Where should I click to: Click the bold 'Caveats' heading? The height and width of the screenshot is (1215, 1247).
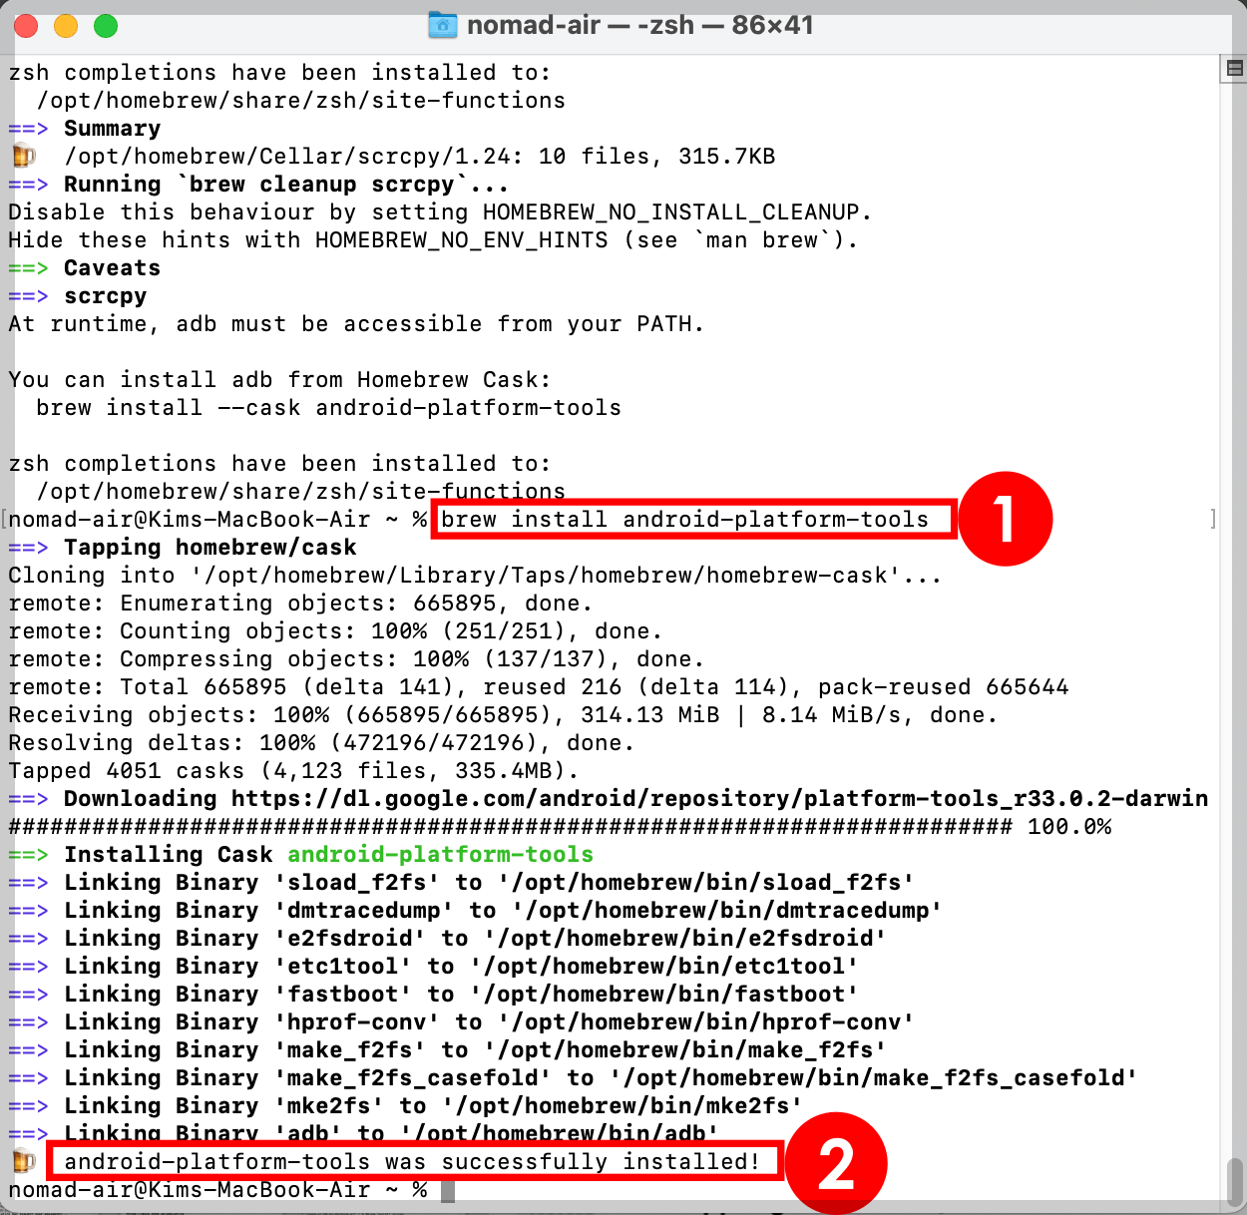pyautogui.click(x=112, y=268)
